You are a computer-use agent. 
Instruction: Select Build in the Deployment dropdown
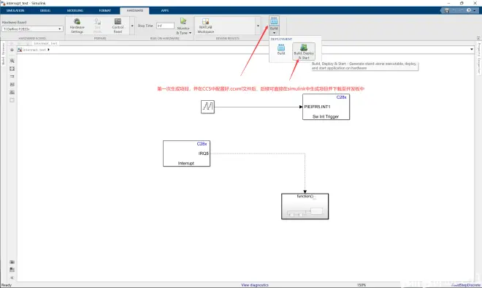281,49
